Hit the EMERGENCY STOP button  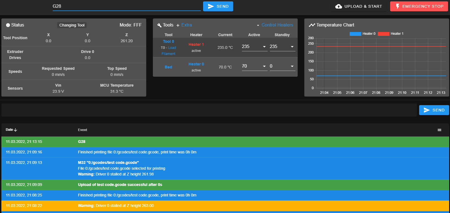[419, 6]
